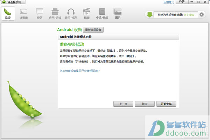Click the Android 设备 heading
The width and height of the screenshot is (210, 140).
tap(70, 29)
